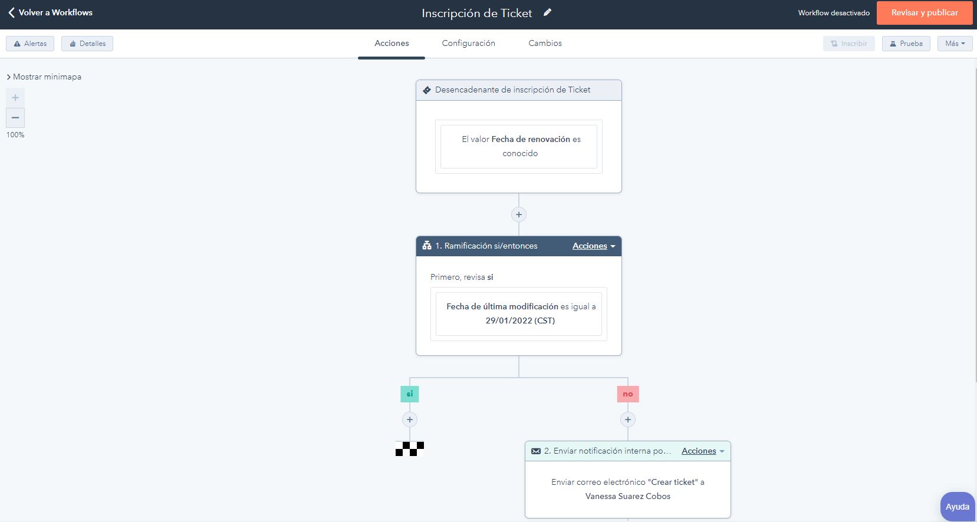Open the Ayuda help button
Image resolution: width=977 pixels, height=522 pixels.
[958, 507]
